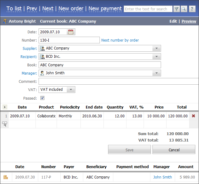Select the 120 000.00 row total cell
The width and height of the screenshot is (199, 184).
pos(178,116)
